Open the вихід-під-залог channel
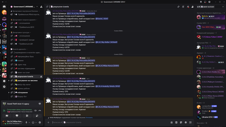The image size is (226, 127). tap(26, 85)
